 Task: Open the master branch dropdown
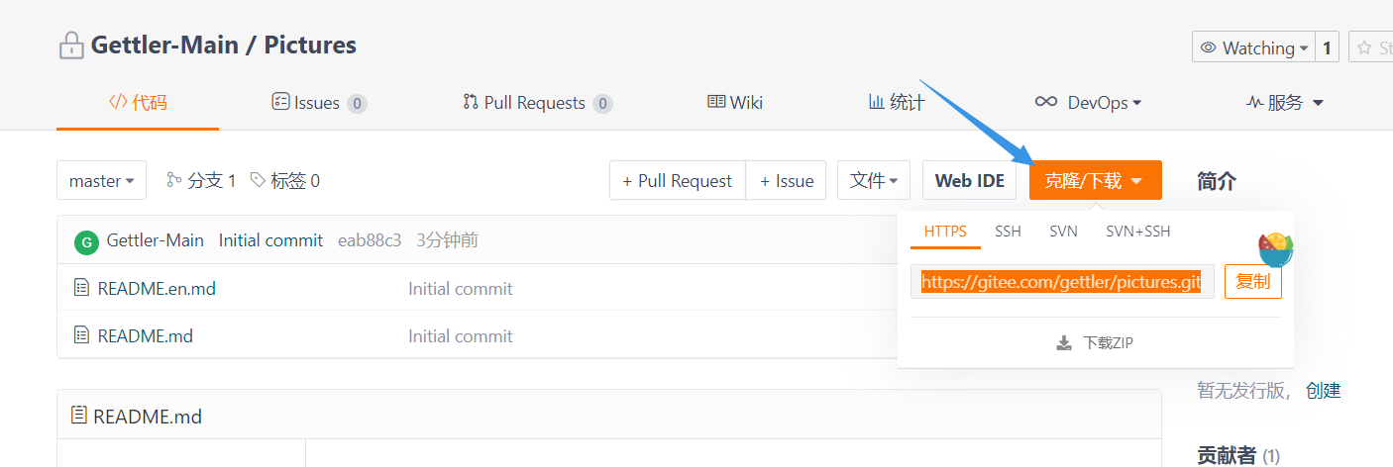click(101, 180)
